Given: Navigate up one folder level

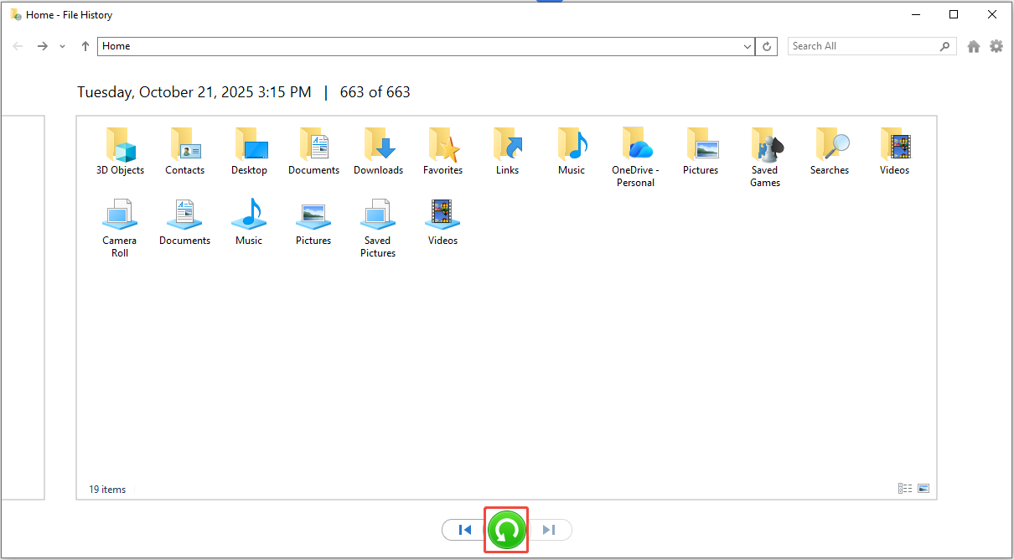Looking at the screenshot, I should 85,47.
